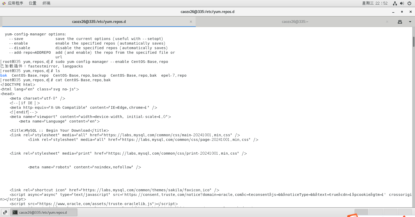Click the terminal vertical scrollbar thumb
The width and height of the screenshot is (415, 217).
point(413,42)
